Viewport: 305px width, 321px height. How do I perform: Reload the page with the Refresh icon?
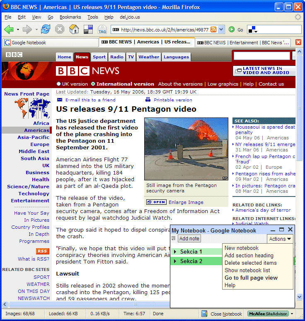pos(46,29)
